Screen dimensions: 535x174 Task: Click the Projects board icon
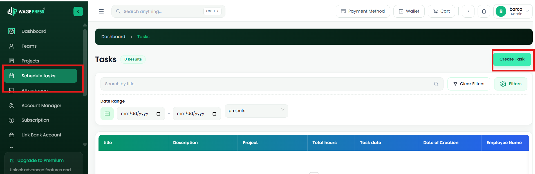pos(12,61)
